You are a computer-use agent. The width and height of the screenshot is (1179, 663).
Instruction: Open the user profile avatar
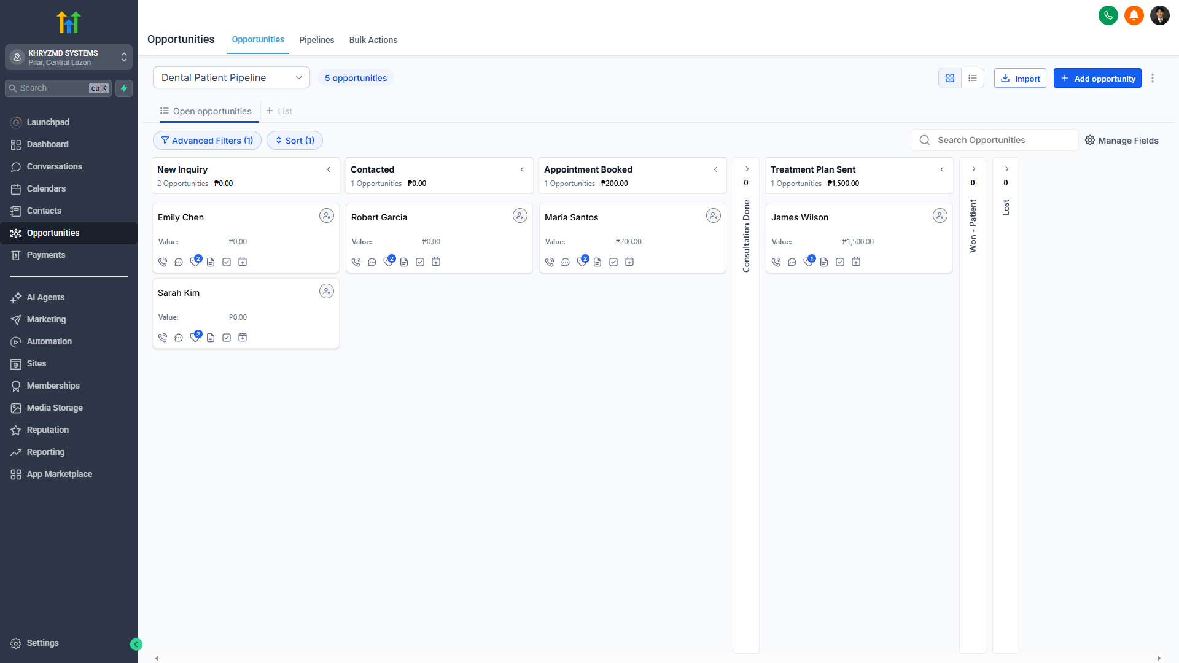coord(1160,15)
